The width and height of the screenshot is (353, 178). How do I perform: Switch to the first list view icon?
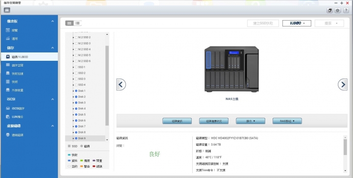point(69,23)
